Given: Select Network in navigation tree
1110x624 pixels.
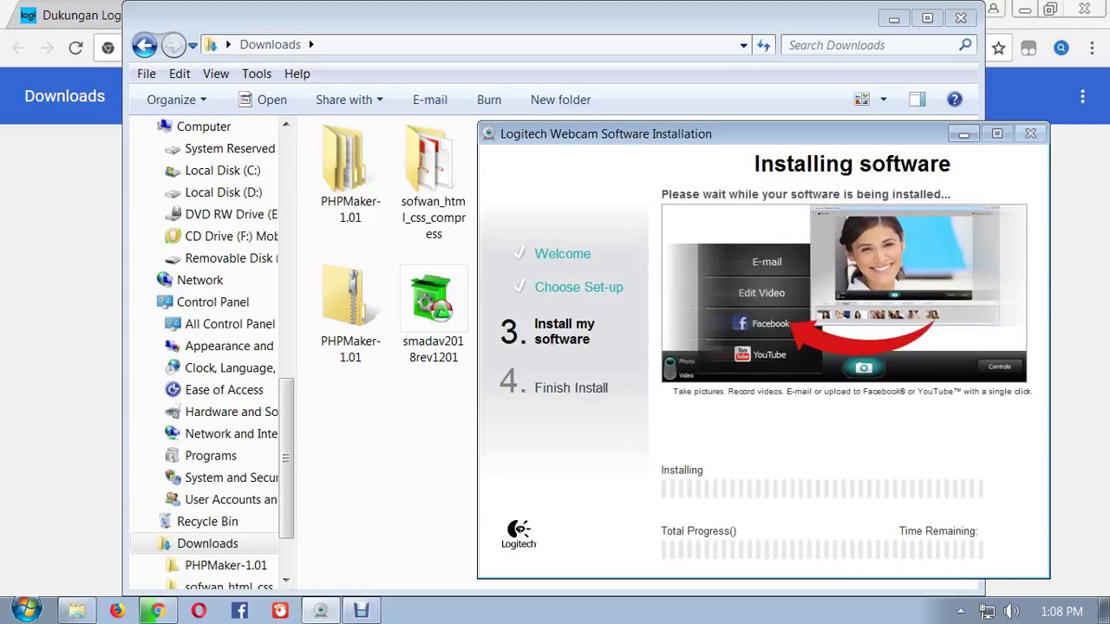Looking at the screenshot, I should pos(199,280).
